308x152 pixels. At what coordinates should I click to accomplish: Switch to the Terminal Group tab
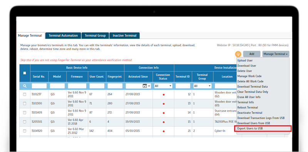[x=95, y=35]
